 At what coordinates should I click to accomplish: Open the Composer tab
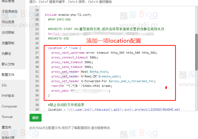coord(9,106)
